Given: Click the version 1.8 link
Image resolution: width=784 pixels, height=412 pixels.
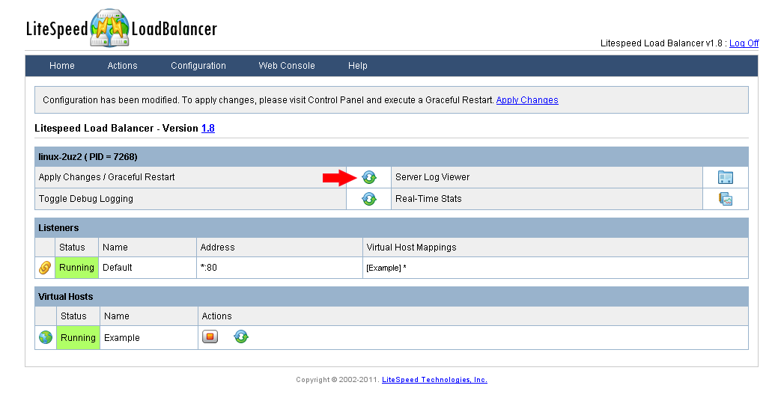Looking at the screenshot, I should click(208, 129).
